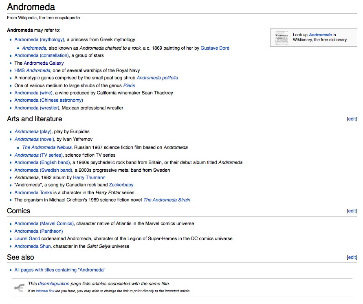
Task: Go to the Andromeda Tonks article
Action: [33, 192]
